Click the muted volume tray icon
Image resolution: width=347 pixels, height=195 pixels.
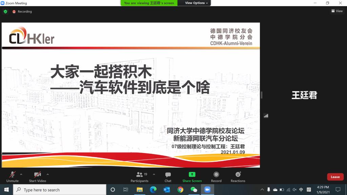[x=294, y=190]
